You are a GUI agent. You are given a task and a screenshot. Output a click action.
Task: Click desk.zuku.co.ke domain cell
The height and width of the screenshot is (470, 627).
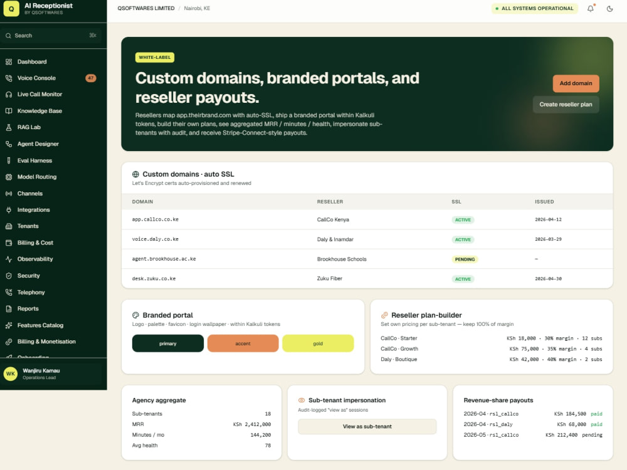pos(154,279)
